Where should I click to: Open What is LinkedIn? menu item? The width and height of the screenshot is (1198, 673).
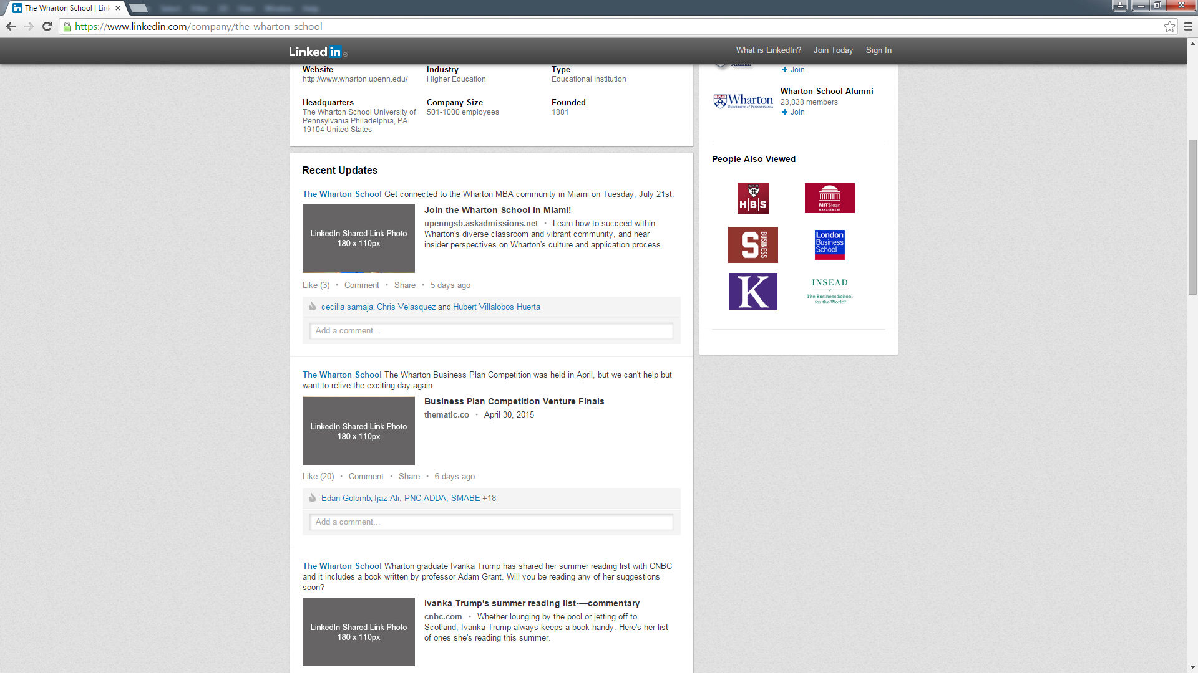(768, 50)
